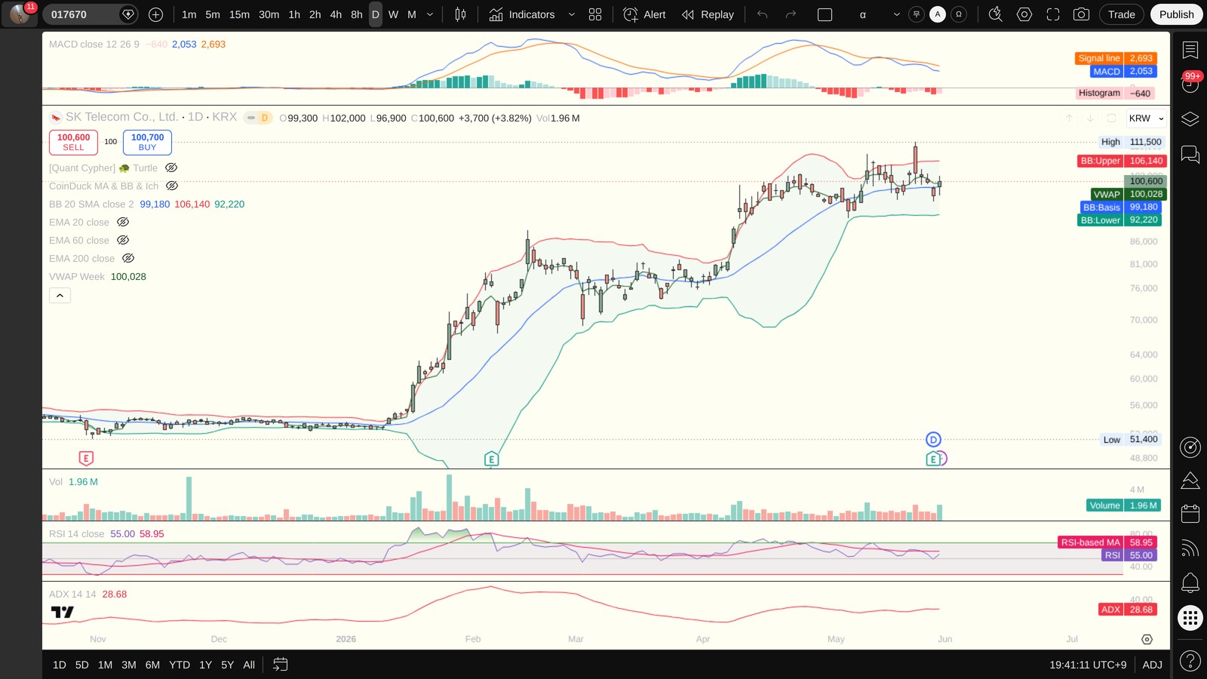
Task: Open the news feed icon in sidebar
Action: pyautogui.click(x=1190, y=548)
